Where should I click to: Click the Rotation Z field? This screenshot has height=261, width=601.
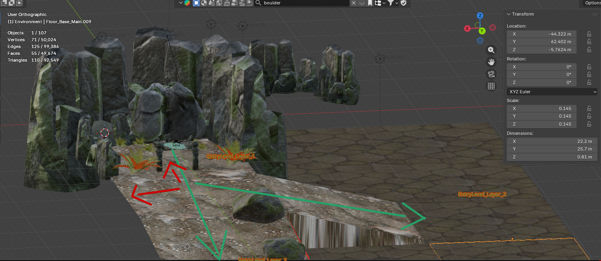point(542,82)
